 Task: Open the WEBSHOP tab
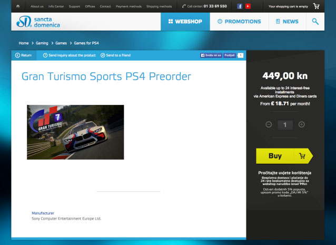point(185,22)
